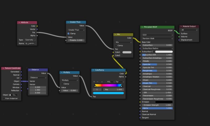Click the Sheen Tint slider
The width and height of the screenshot is (210, 126).
pos(157,83)
